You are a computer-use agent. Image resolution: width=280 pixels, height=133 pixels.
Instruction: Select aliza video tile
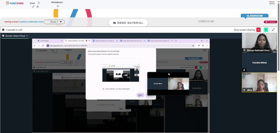259,82
